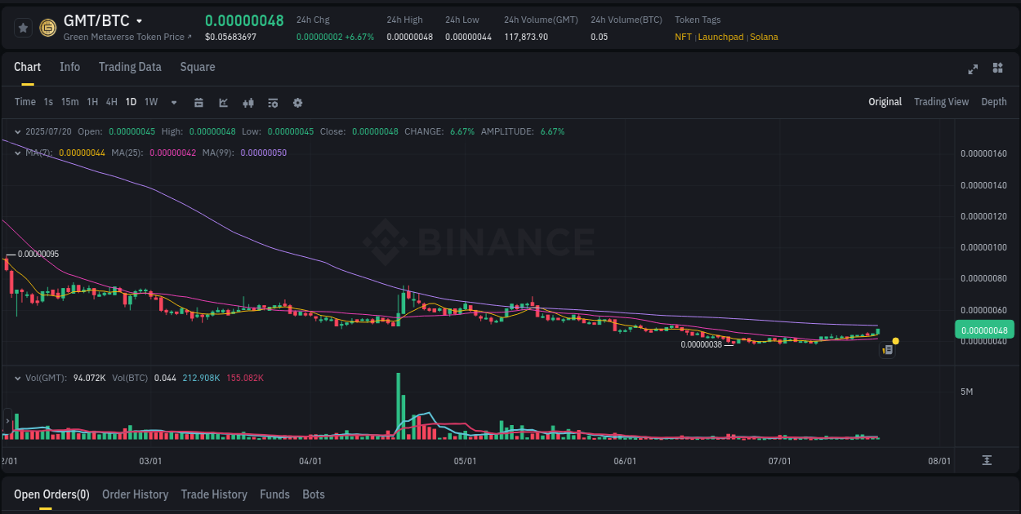Click the chart screenshot icon near latest candle

coord(887,349)
